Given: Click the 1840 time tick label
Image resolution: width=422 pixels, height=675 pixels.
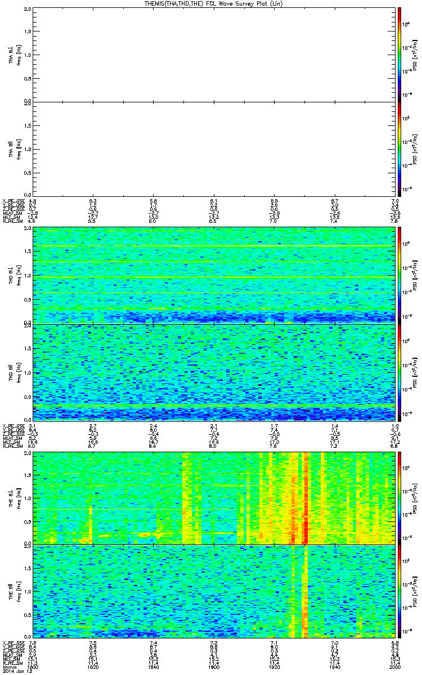Looking at the screenshot, I should [154, 667].
